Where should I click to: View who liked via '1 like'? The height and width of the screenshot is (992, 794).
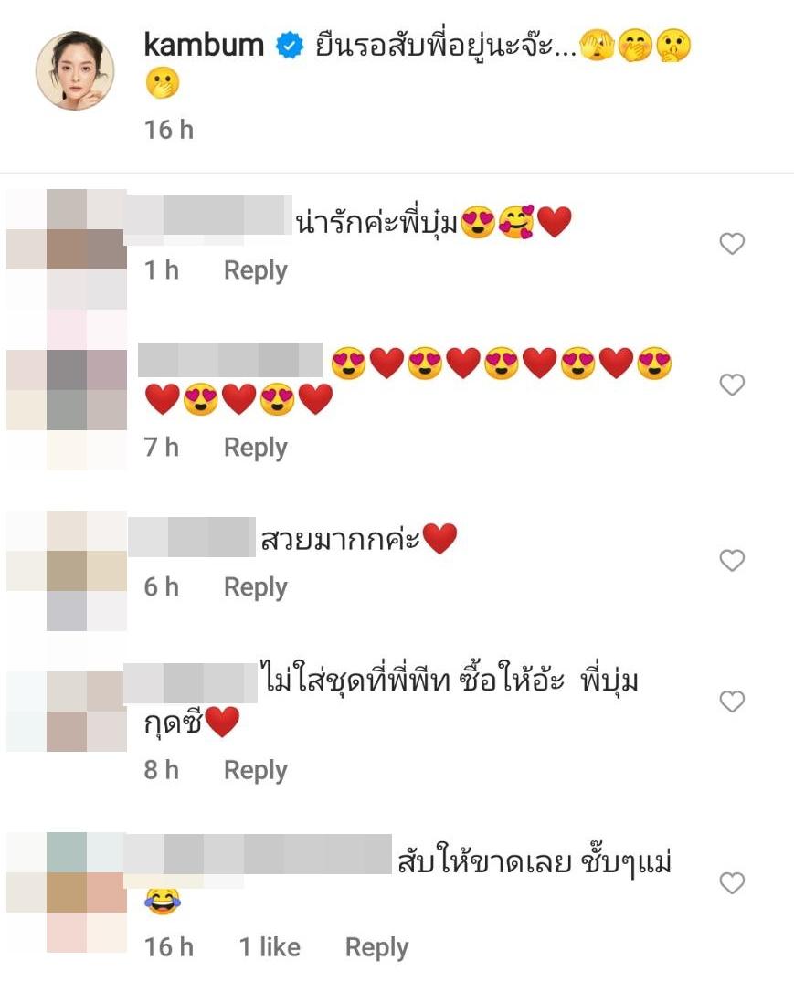click(270, 947)
